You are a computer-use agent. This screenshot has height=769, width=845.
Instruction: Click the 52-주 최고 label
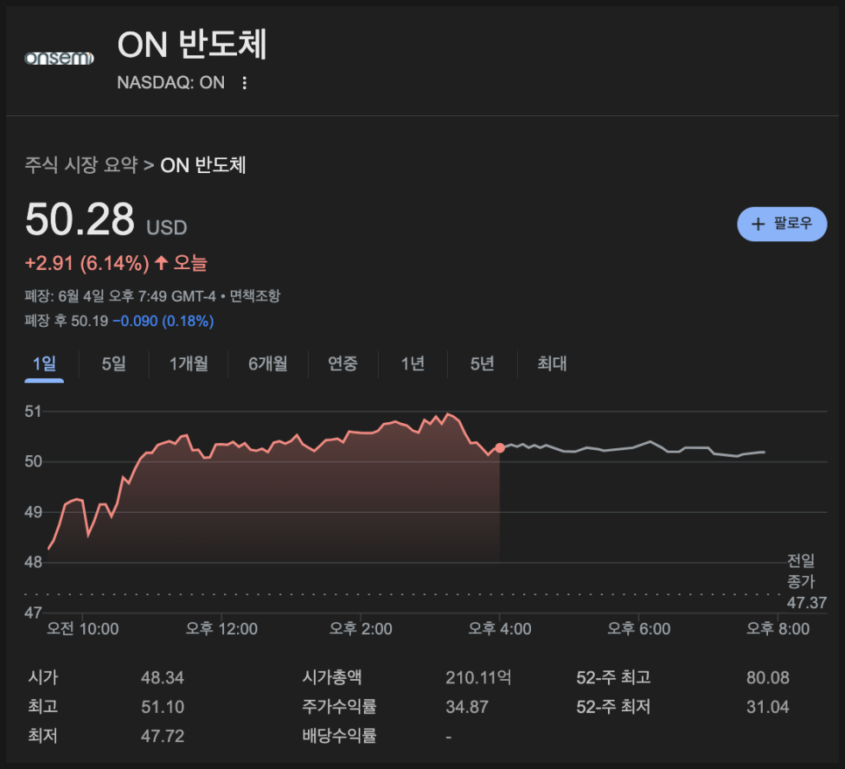point(613,677)
